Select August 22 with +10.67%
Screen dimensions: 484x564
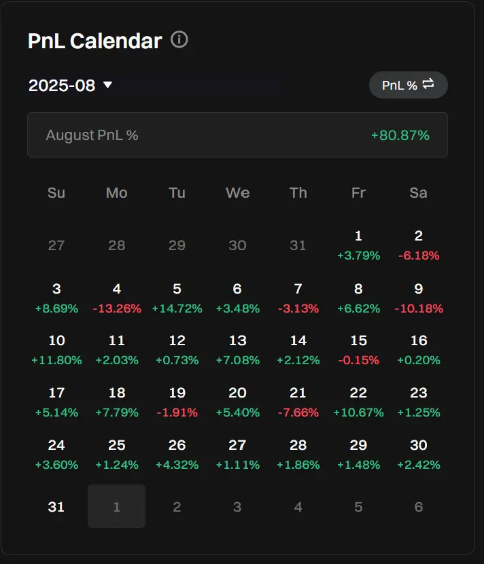click(x=358, y=402)
